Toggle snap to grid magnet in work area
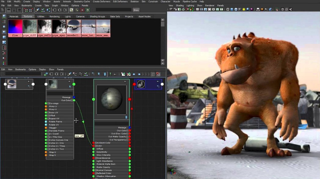 tap(158, 75)
